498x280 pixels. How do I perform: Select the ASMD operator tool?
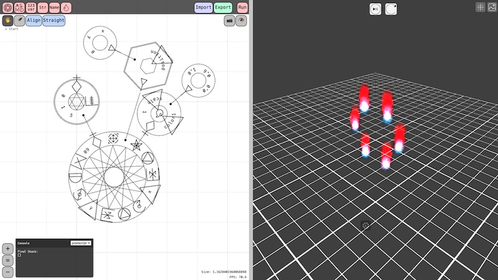click(19, 7)
